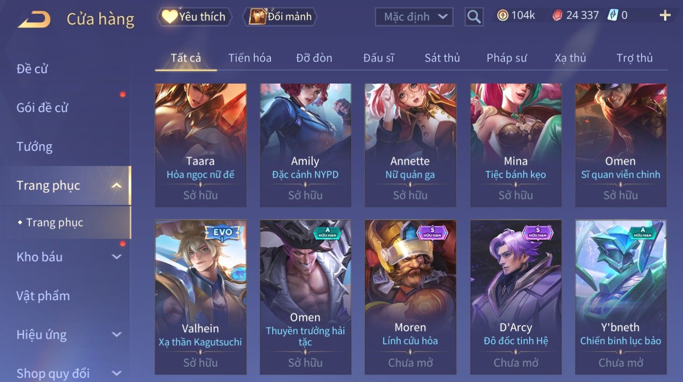Click the golden back arrow icon
Image resolution: width=683 pixels, height=382 pixels.
coord(34,20)
